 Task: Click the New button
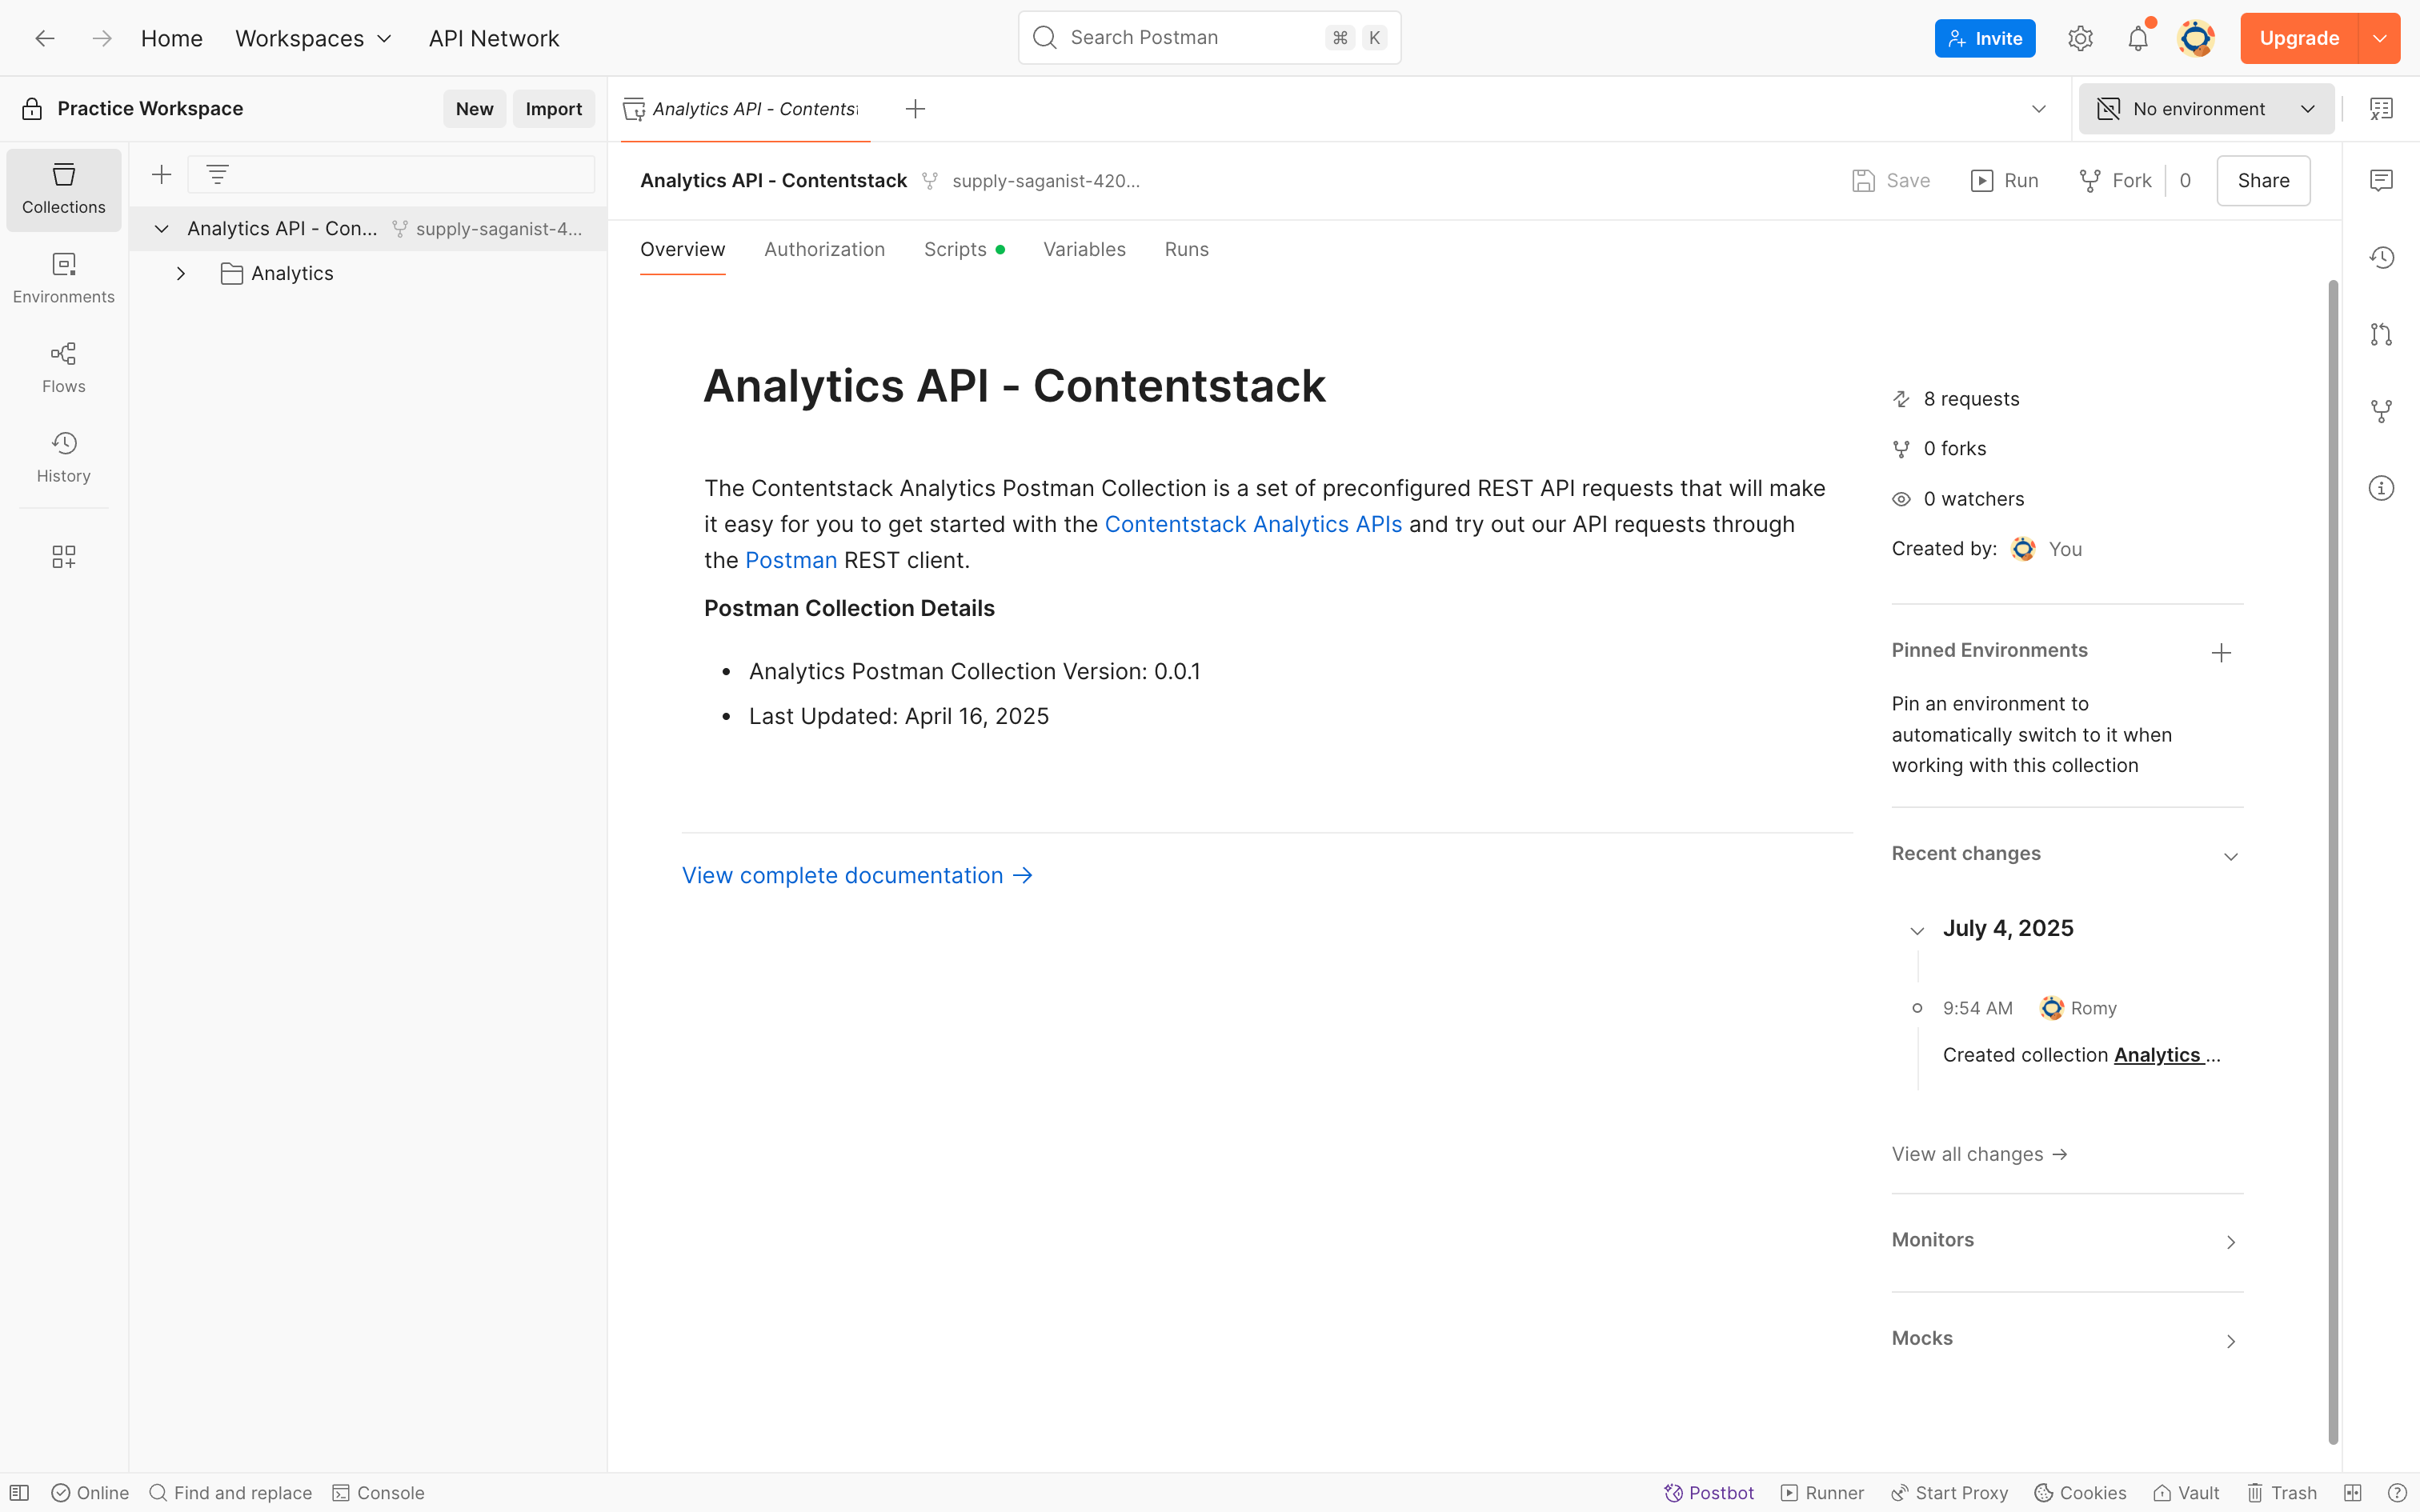click(x=474, y=109)
